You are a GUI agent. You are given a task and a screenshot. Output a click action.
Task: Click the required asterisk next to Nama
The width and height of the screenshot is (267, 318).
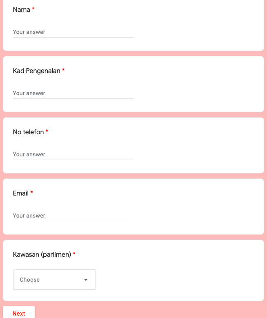tap(33, 9)
